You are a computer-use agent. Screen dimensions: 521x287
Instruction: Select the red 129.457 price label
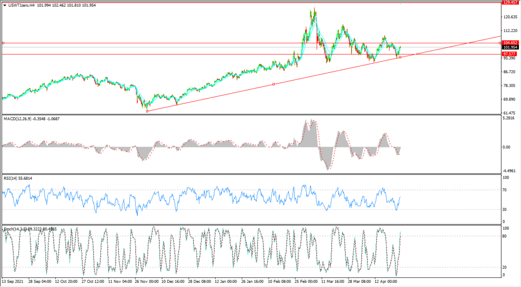click(510, 3)
